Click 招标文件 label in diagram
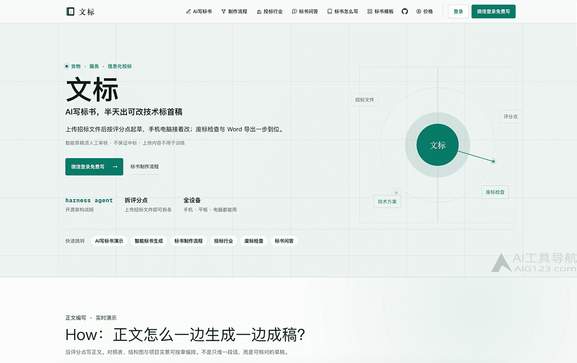 pos(364,100)
